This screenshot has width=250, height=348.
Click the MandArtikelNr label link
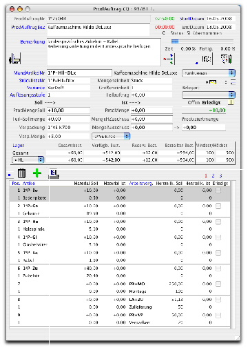pos(29,73)
